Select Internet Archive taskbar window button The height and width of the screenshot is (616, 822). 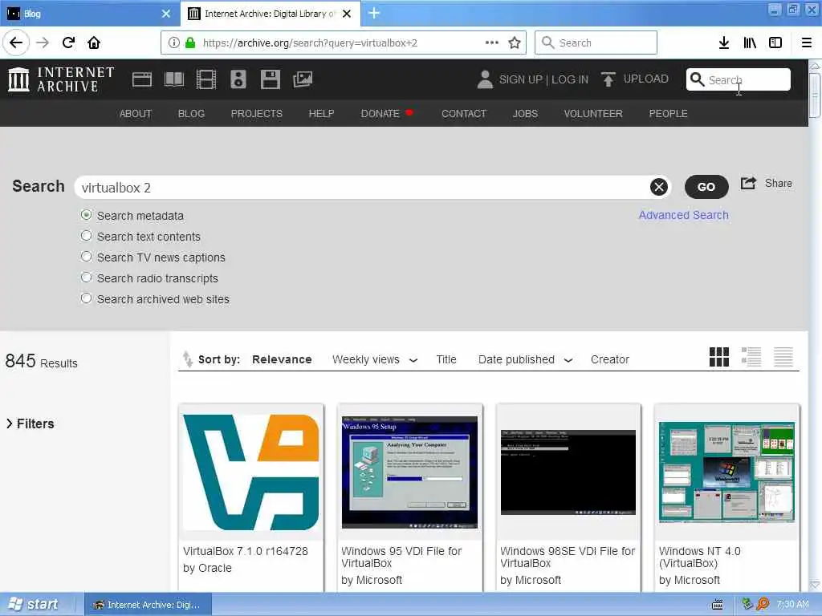point(148,605)
